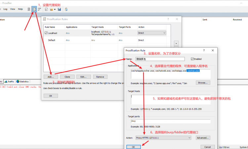Click 'Could not clear DNS cache' log line
The height and width of the screenshot is (149, 248).
[21, 87]
